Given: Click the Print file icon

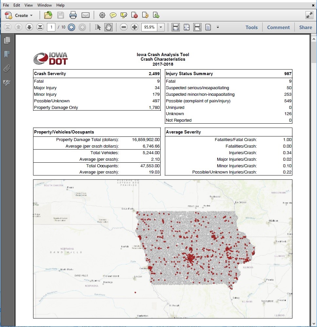Looking at the screenshot, I should pyautogui.click(x=73, y=15).
